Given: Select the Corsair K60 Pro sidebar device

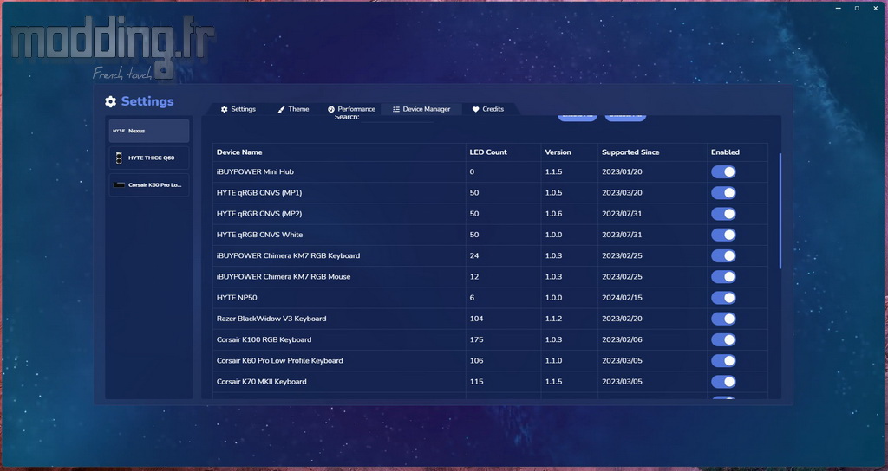Looking at the screenshot, I should pos(149,185).
